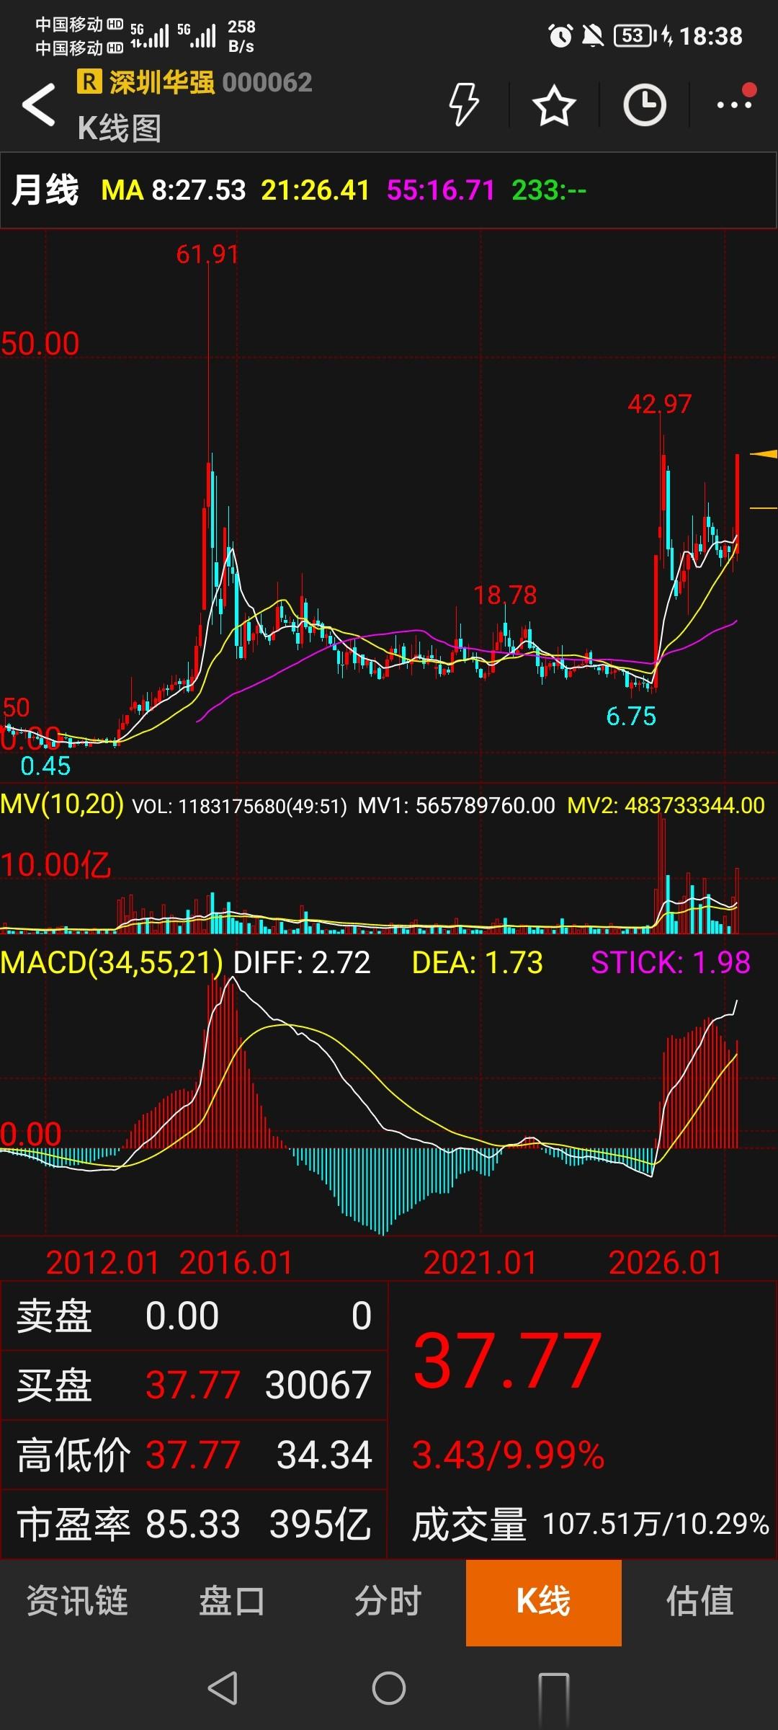Tap the yellow R margin badge
Screen dimensions: 778x1730
(x=89, y=81)
